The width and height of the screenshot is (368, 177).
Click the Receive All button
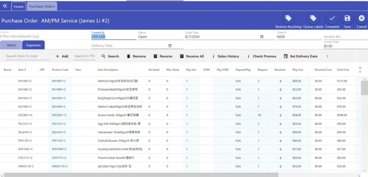click(192, 56)
